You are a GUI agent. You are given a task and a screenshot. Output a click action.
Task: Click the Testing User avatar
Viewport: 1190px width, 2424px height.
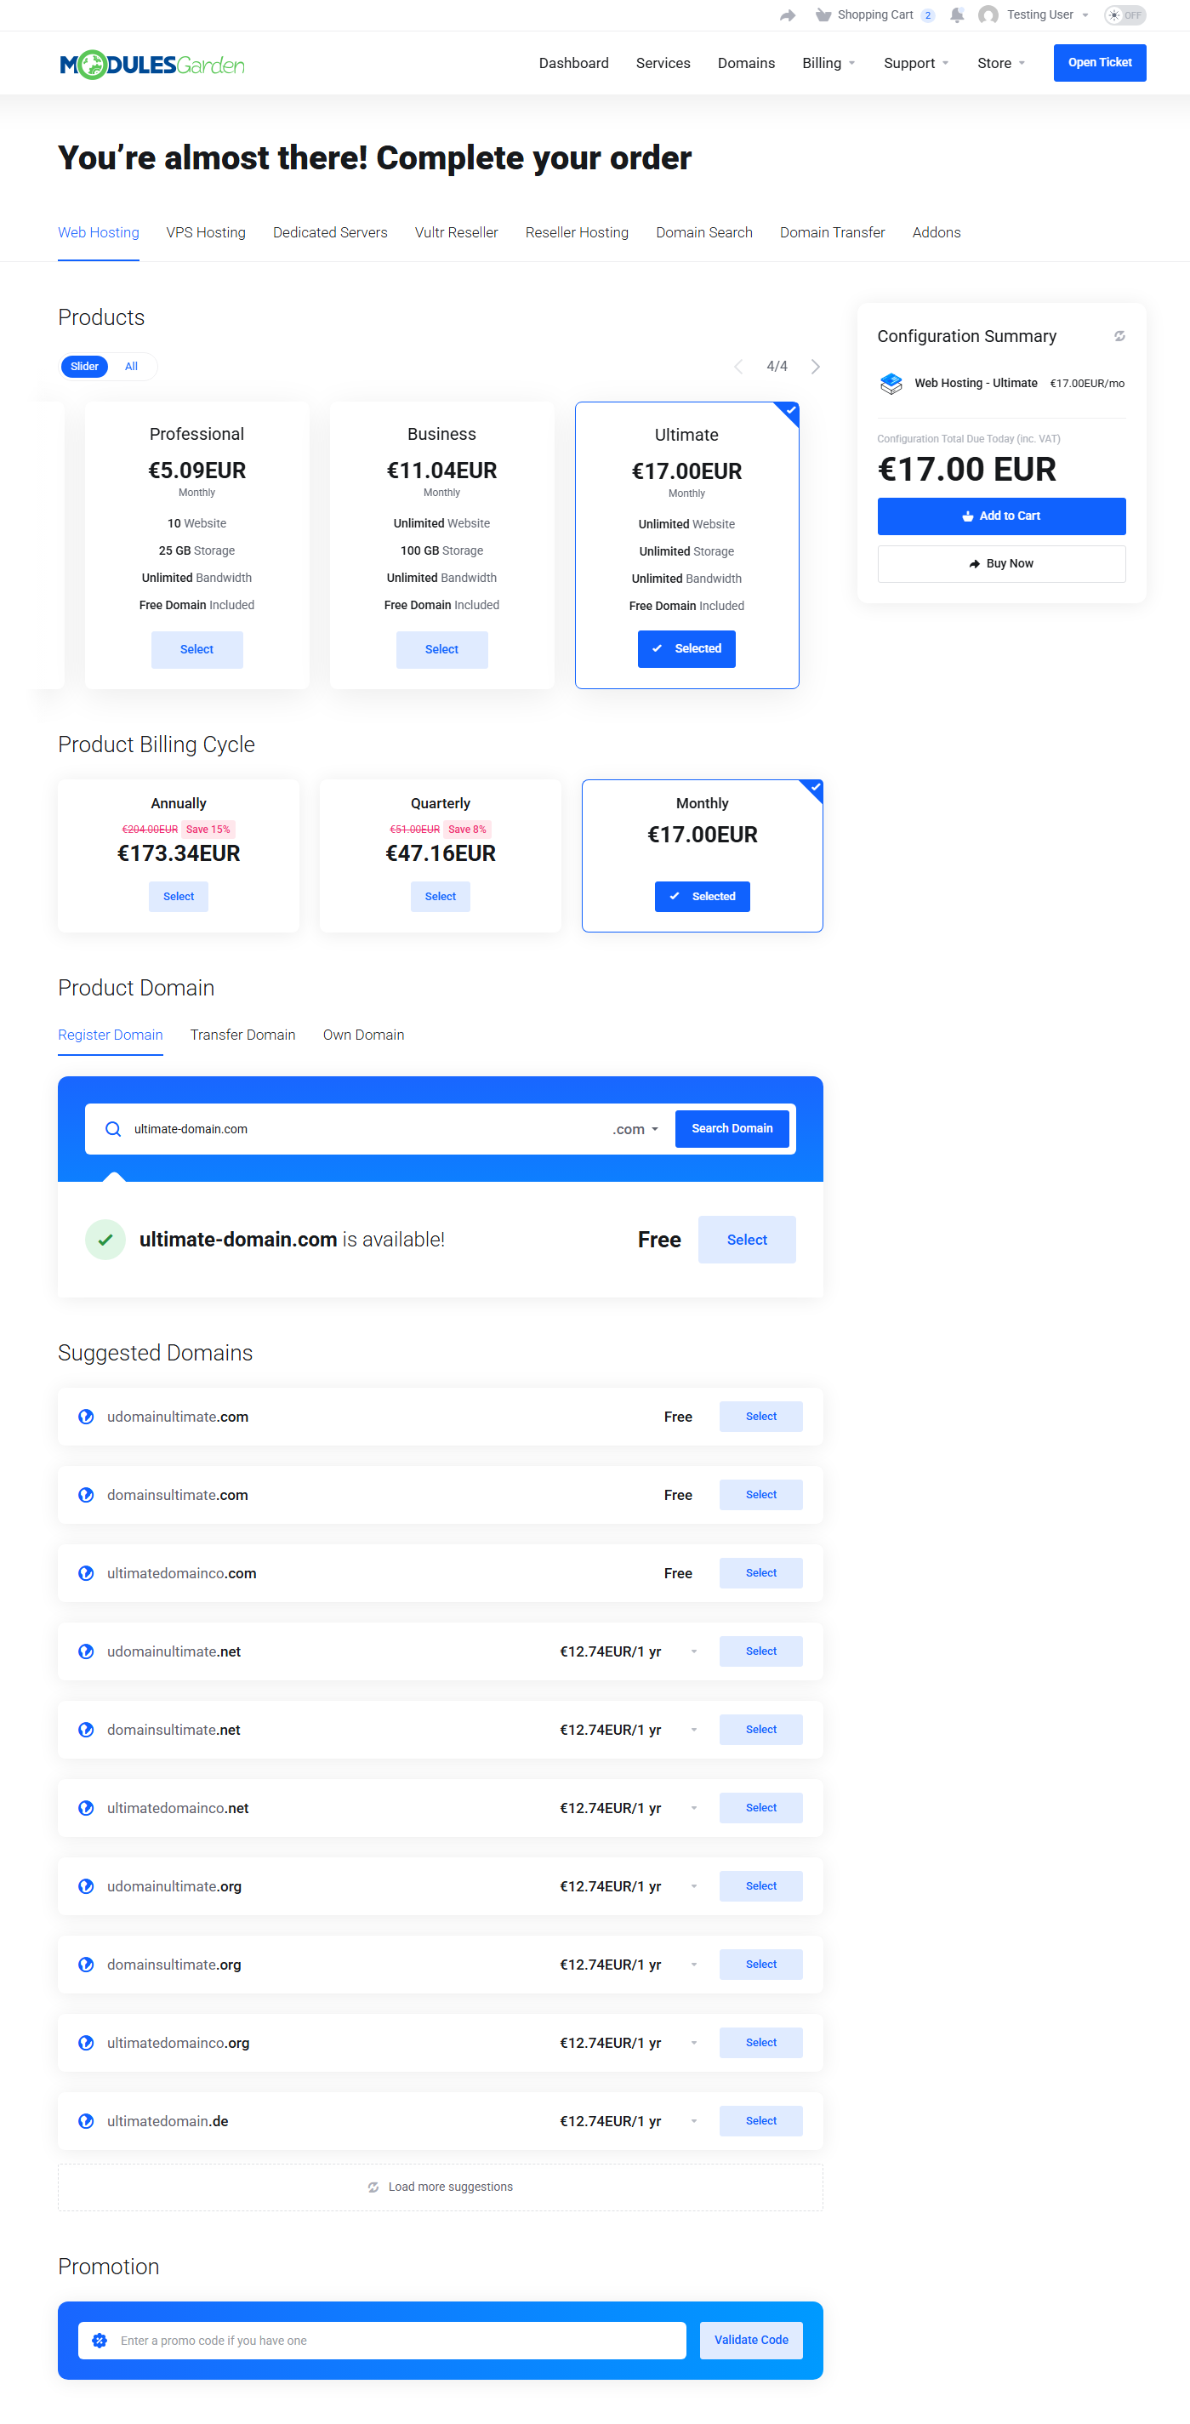click(x=988, y=15)
